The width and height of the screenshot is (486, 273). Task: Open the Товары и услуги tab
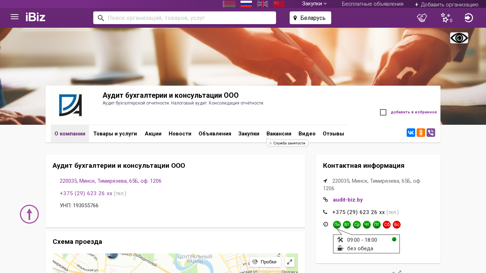coord(115,134)
